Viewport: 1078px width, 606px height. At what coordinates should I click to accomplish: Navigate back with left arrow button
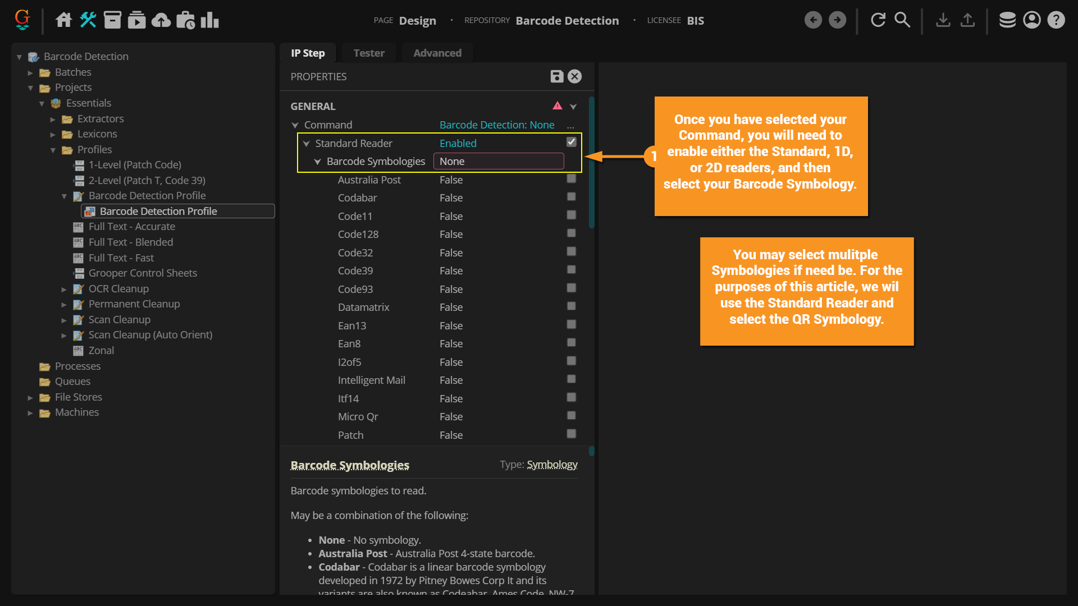(x=813, y=20)
